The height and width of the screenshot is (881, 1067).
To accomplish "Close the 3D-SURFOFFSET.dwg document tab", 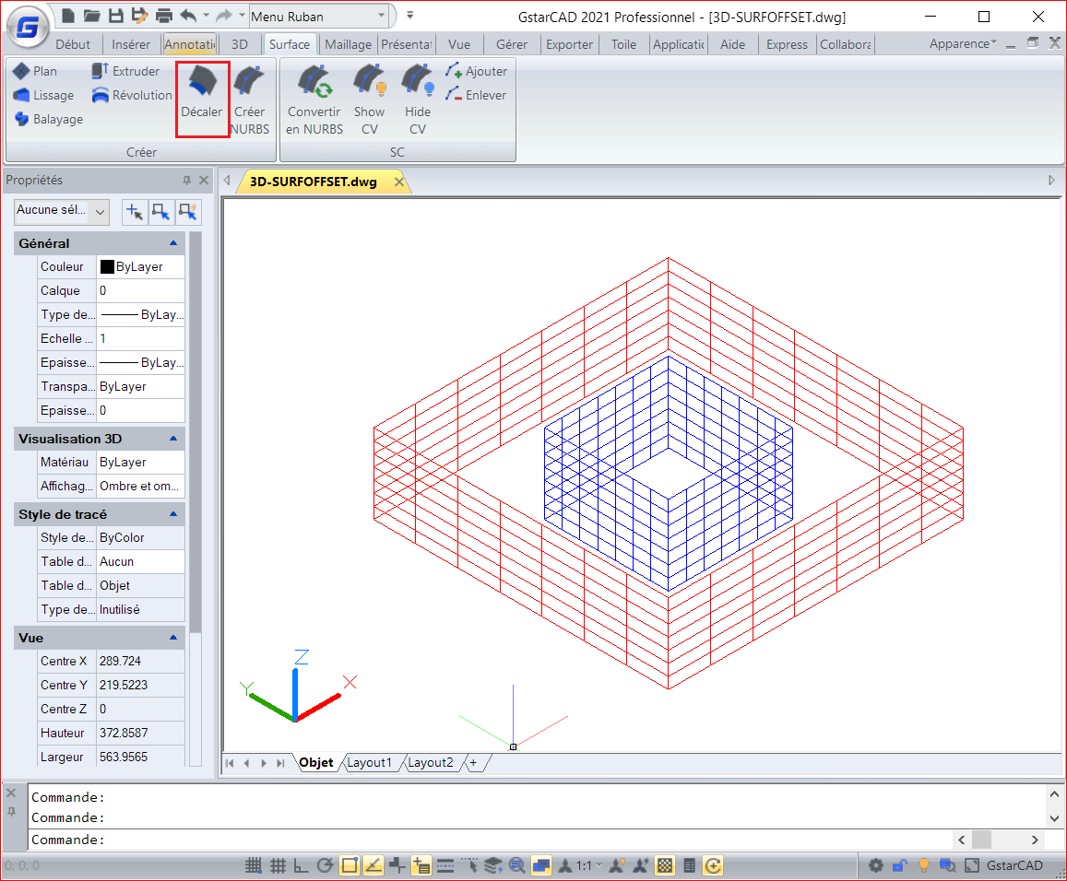I will pyautogui.click(x=399, y=182).
